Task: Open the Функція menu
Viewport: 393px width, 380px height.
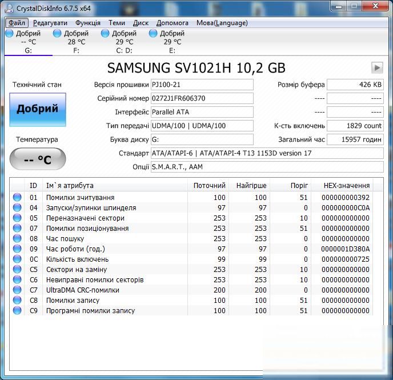Action: click(88, 23)
